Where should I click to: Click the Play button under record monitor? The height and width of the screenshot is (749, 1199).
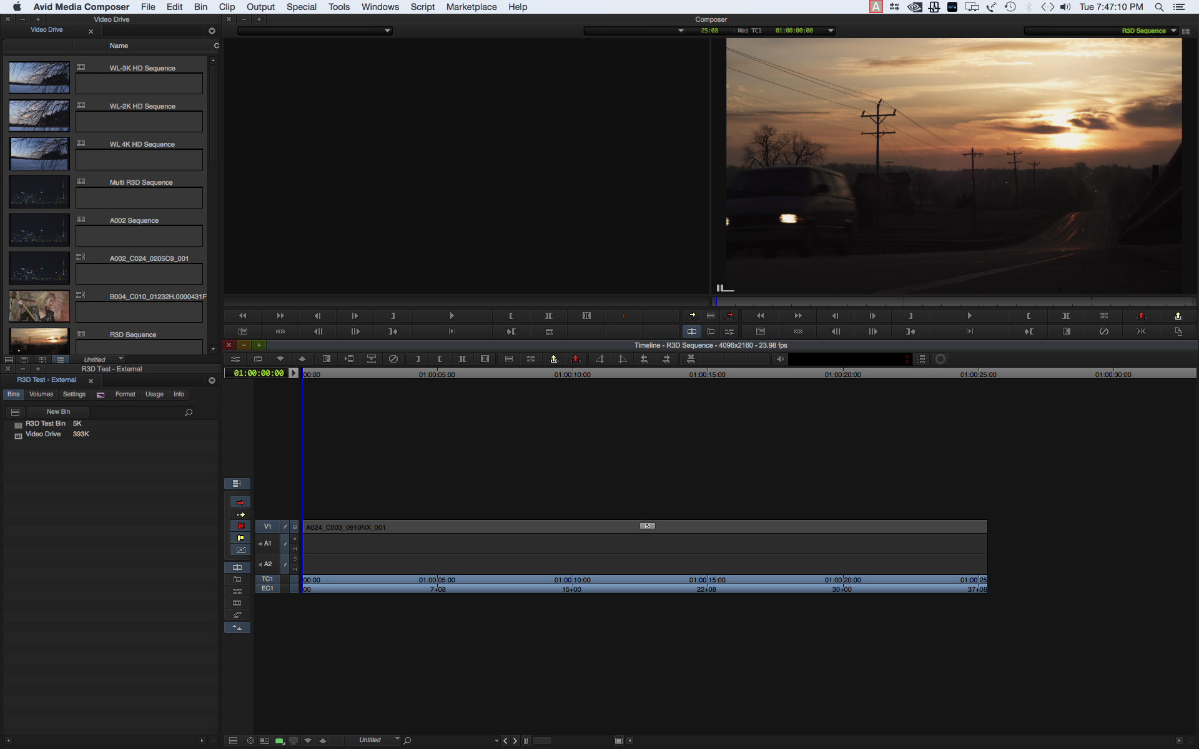(969, 316)
